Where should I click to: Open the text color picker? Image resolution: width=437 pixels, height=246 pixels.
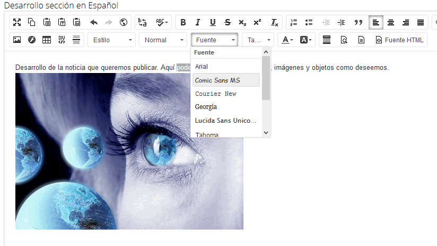287,40
